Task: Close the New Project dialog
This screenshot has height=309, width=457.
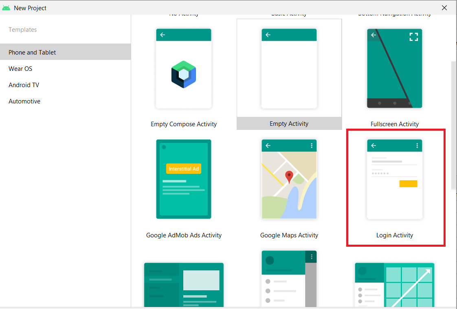Action: click(x=444, y=8)
